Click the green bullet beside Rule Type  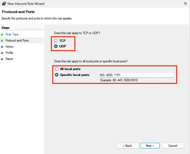[x=2, y=34]
